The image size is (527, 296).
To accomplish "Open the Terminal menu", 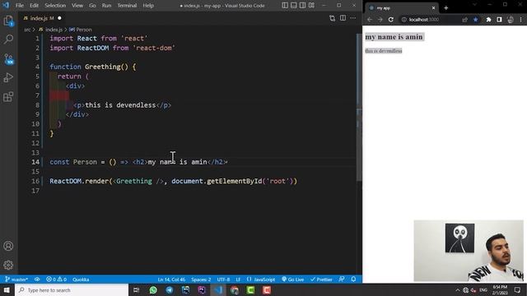I will (127, 6).
